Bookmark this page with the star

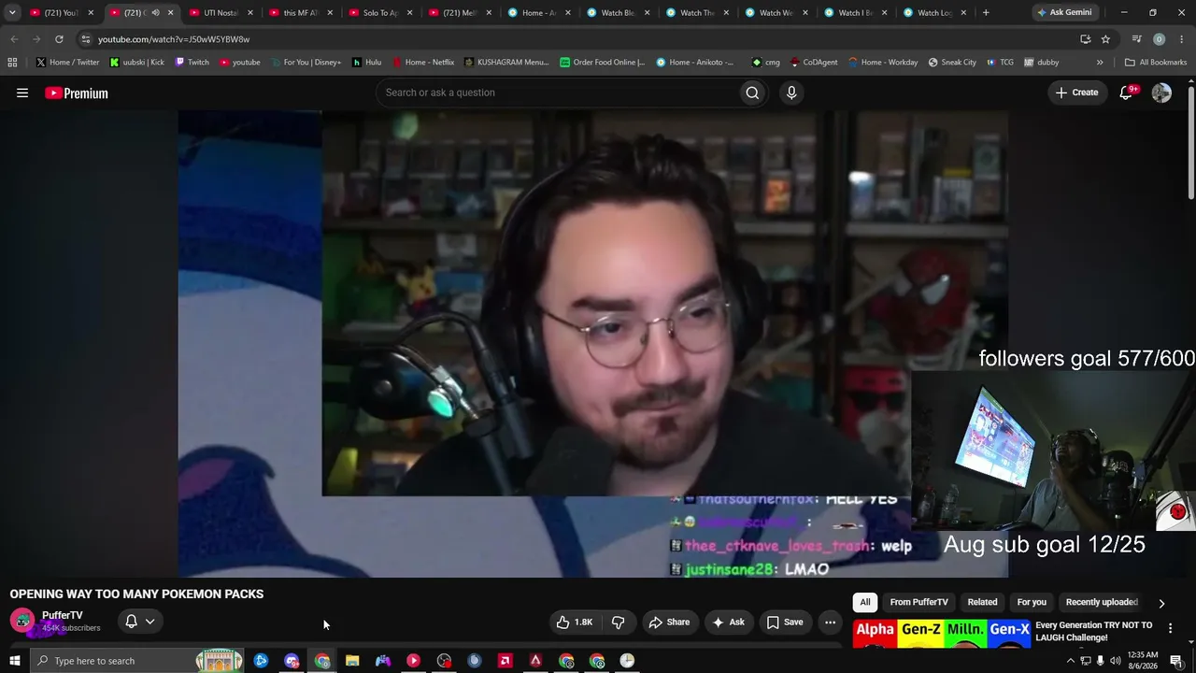1105,39
